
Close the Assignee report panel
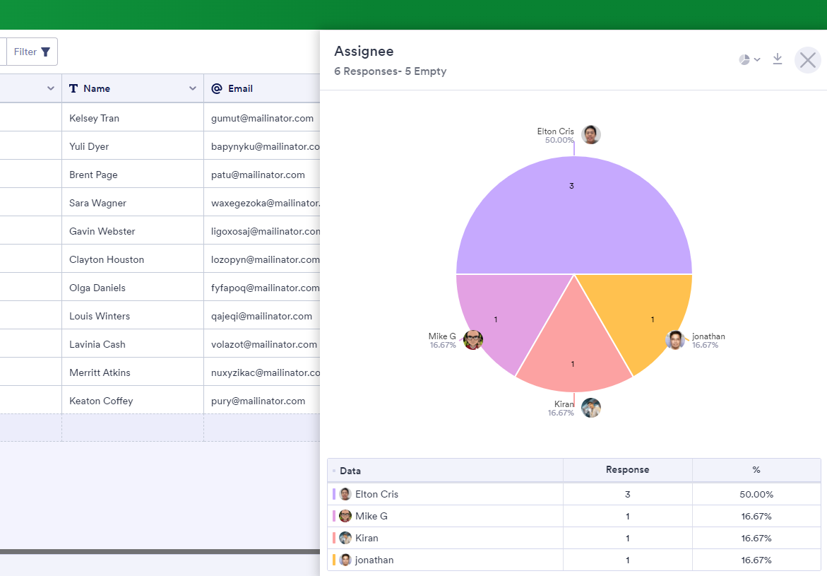click(x=807, y=60)
